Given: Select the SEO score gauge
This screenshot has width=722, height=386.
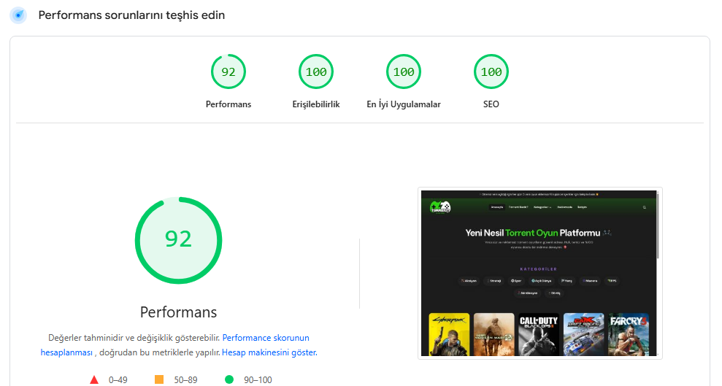Looking at the screenshot, I should [x=491, y=72].
